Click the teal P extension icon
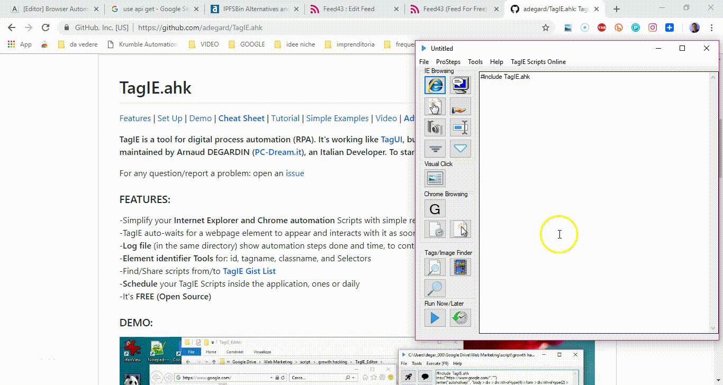Screen dimensions: 723x385 (x=636, y=28)
